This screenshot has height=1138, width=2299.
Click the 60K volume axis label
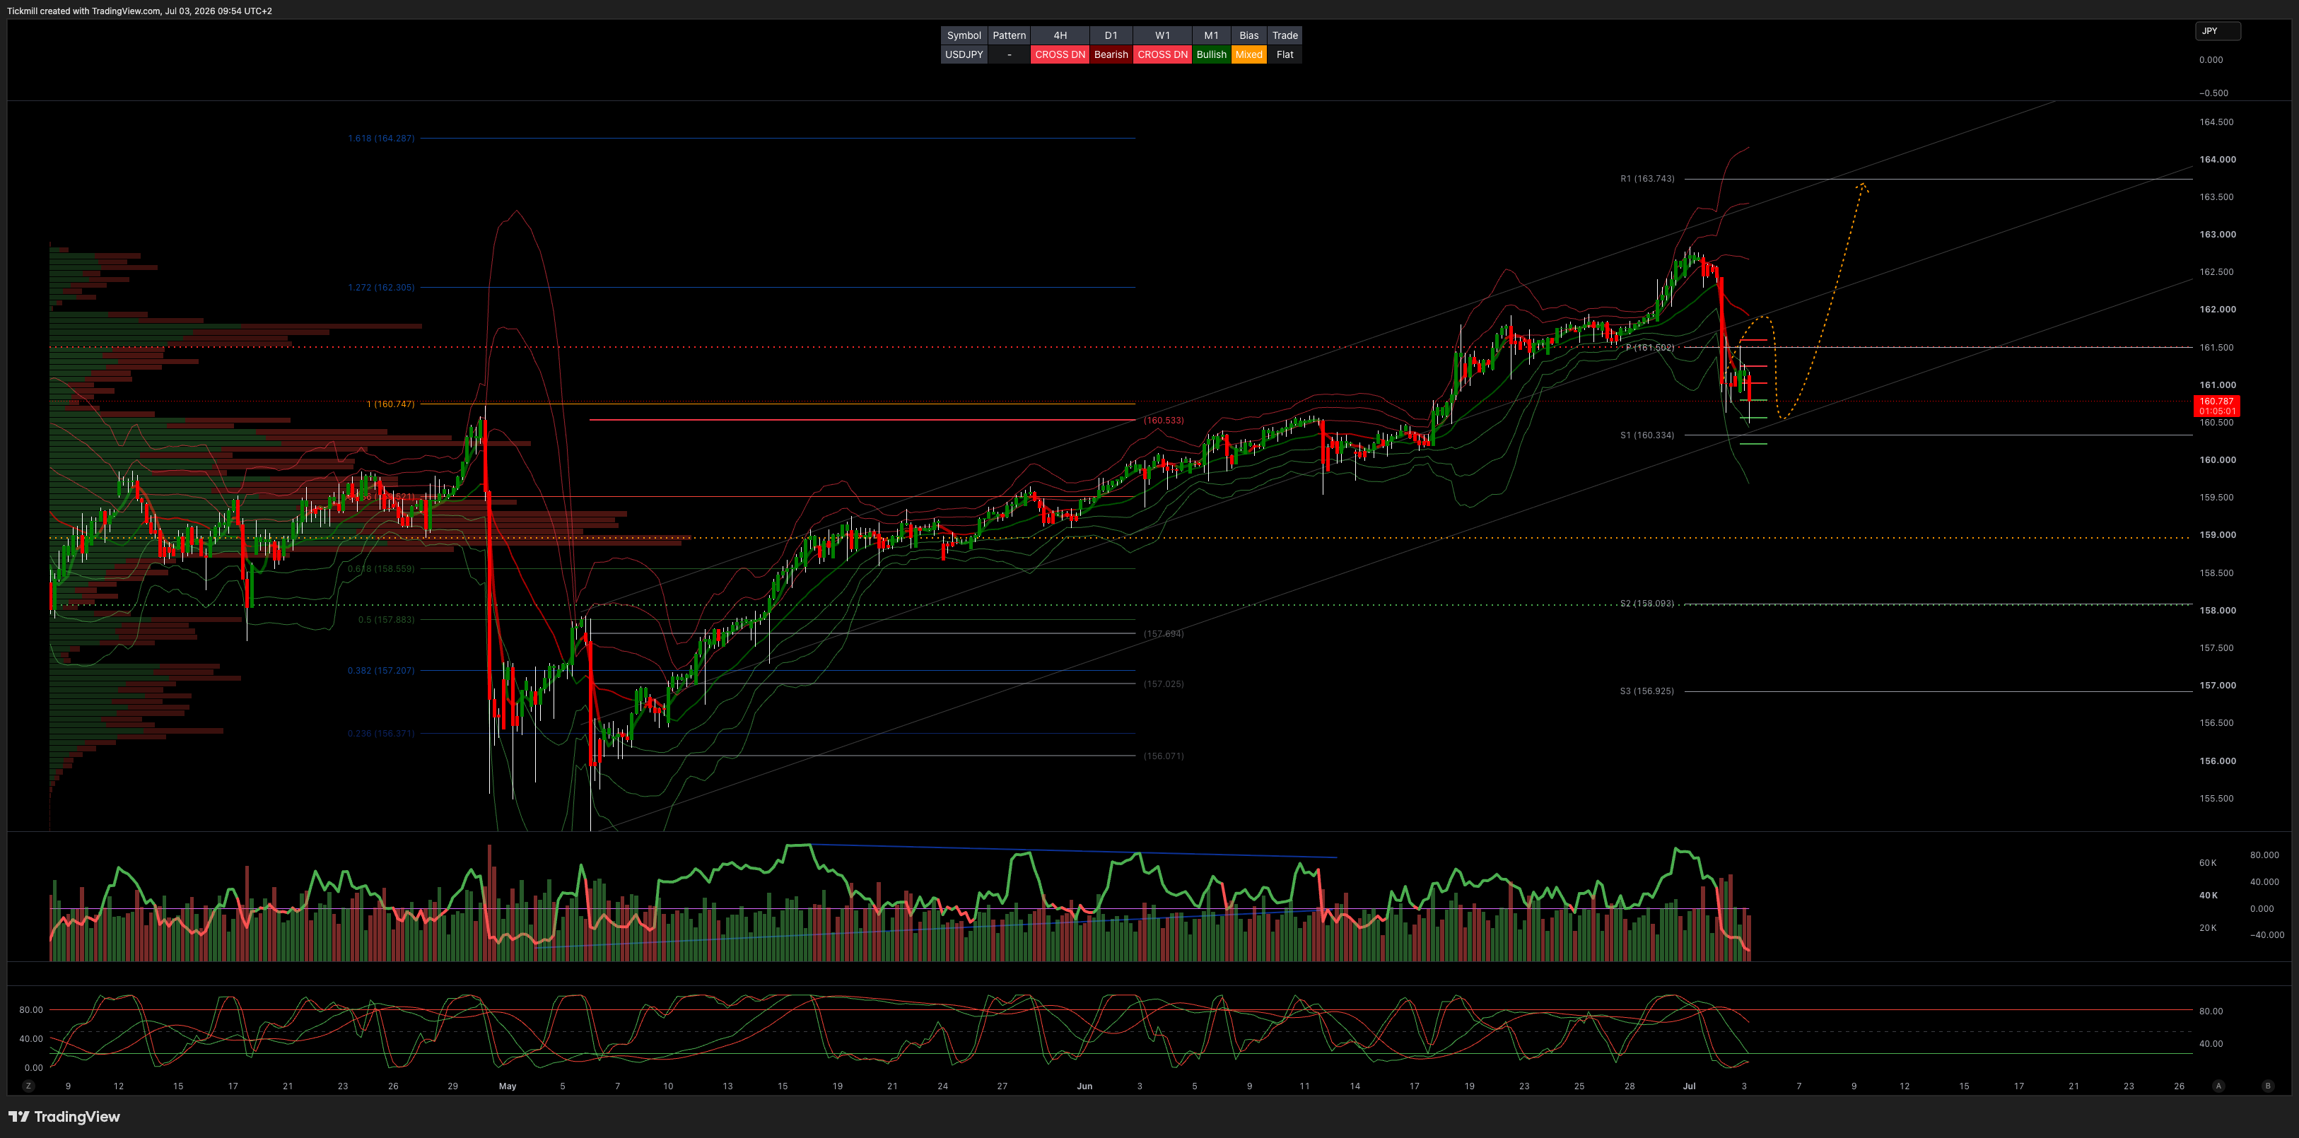point(2208,863)
